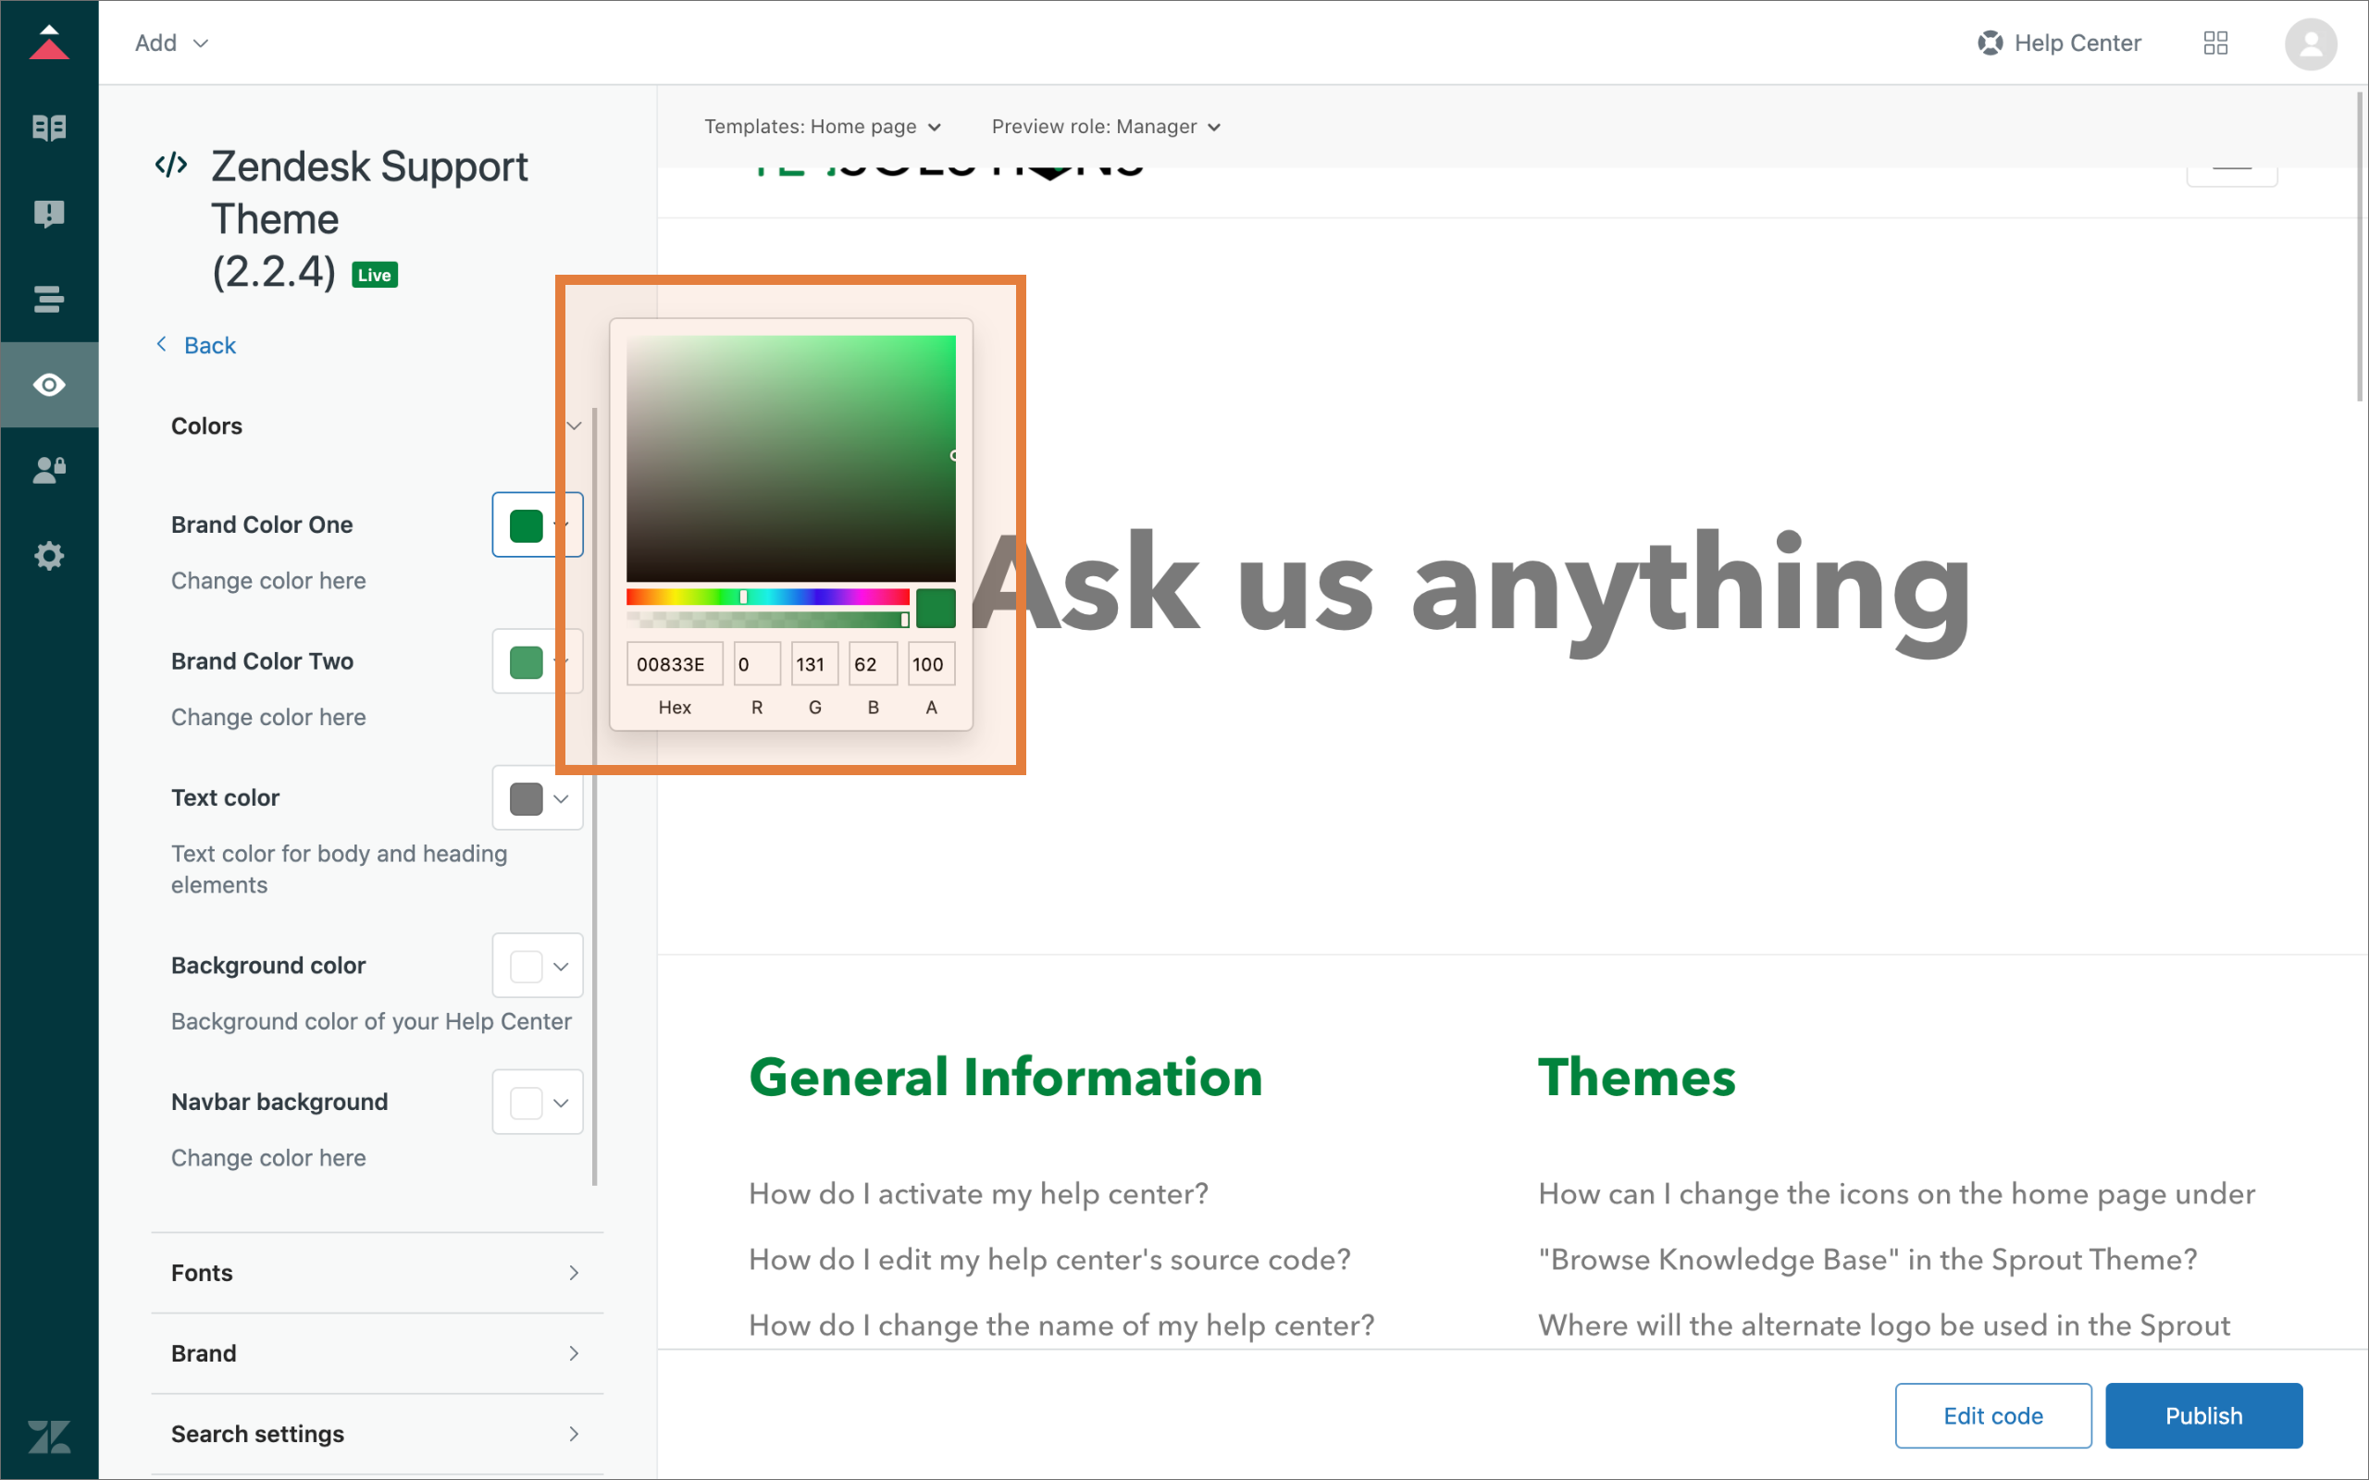Viewport: 2369px width, 1480px height.
Task: Open the User permissions sidebar icon
Action: pos(49,470)
